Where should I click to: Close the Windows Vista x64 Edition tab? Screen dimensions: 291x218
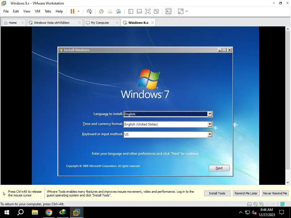pyautogui.click(x=80, y=22)
